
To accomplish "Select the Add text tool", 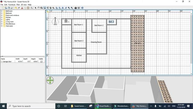I will tap(53, 8).
